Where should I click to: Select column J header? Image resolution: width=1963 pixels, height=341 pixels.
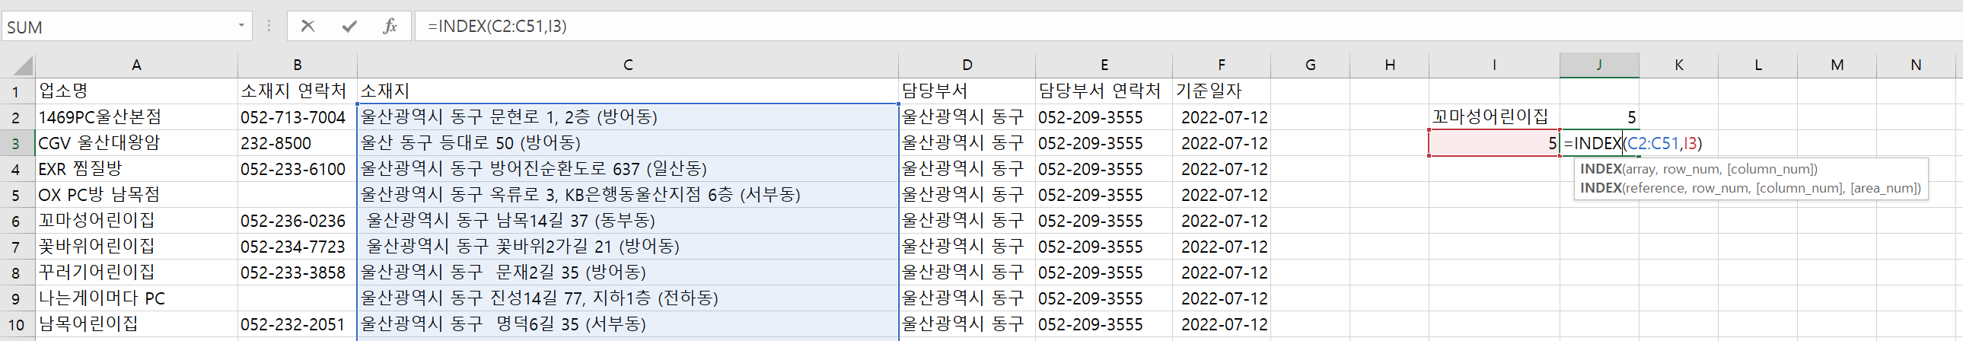point(1599,65)
